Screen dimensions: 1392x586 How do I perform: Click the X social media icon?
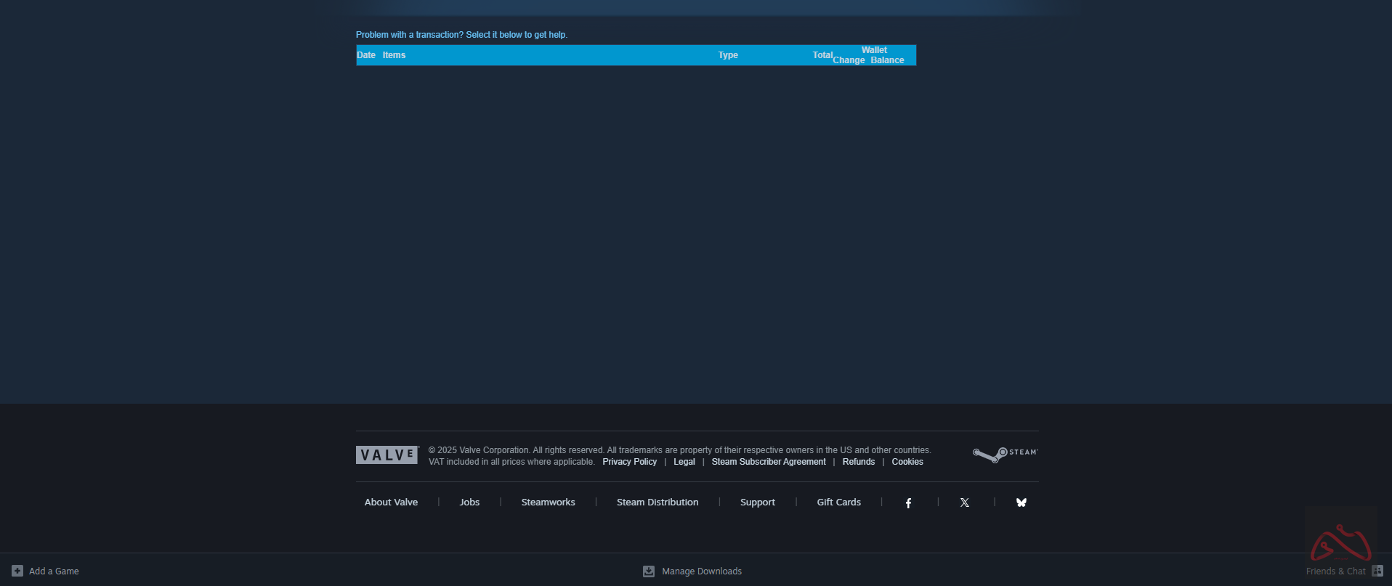coord(965,502)
